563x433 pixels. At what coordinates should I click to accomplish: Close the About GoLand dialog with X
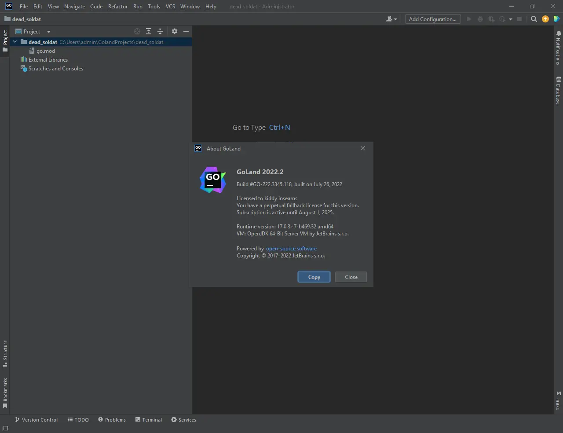tap(363, 148)
